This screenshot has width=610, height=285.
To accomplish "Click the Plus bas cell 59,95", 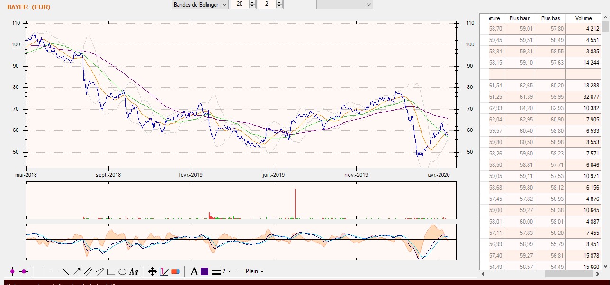I will (550, 96).
